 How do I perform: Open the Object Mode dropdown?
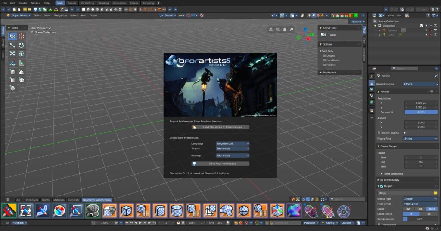pos(19,15)
